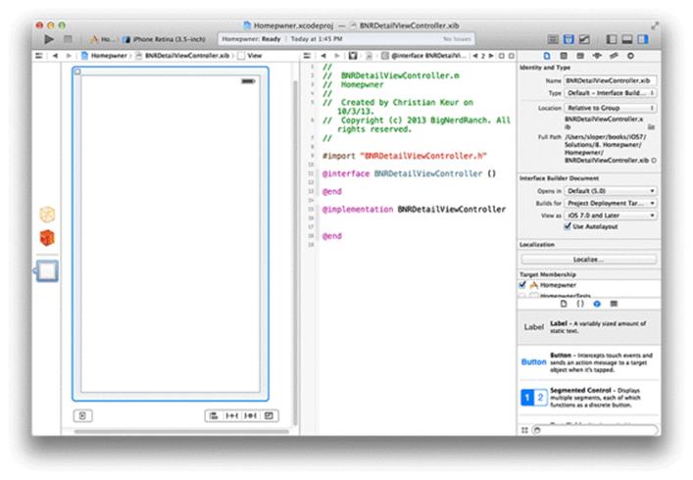
Task: Open related items menu of assistant editor
Action: (307, 56)
